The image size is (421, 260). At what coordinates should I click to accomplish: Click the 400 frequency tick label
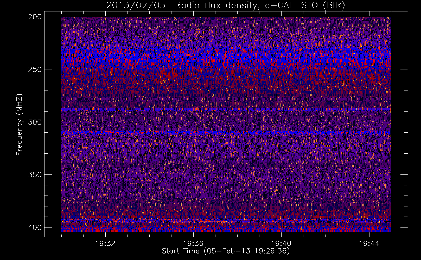(35, 227)
